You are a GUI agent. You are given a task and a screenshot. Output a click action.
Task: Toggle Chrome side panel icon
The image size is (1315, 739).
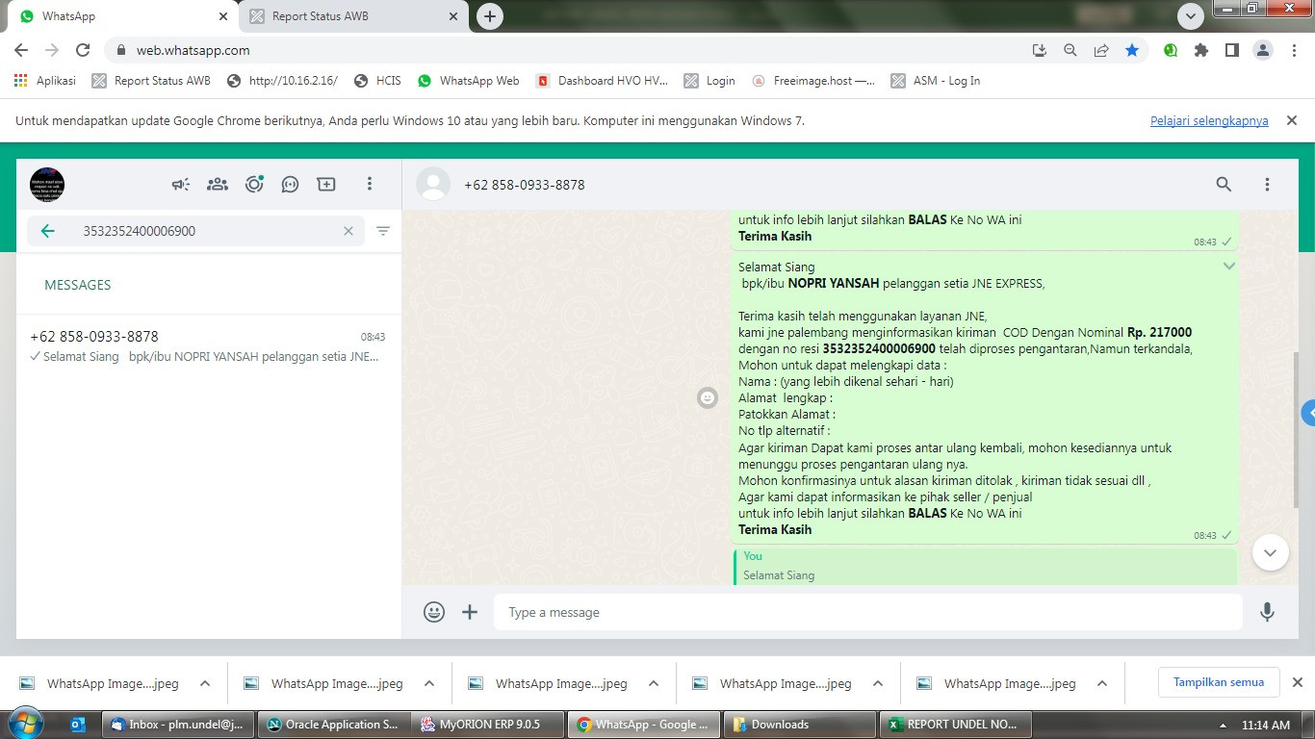pos(1231,50)
